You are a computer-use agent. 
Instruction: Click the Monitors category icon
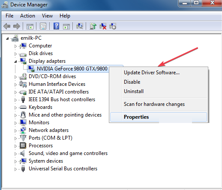click(23, 123)
